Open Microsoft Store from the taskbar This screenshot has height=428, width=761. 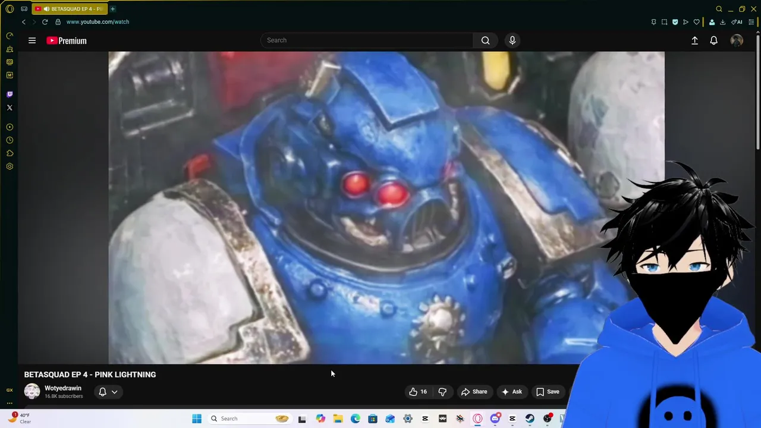tap(373, 418)
